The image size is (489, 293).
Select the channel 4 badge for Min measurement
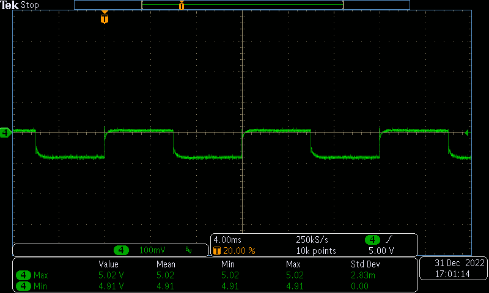[x=23, y=286]
